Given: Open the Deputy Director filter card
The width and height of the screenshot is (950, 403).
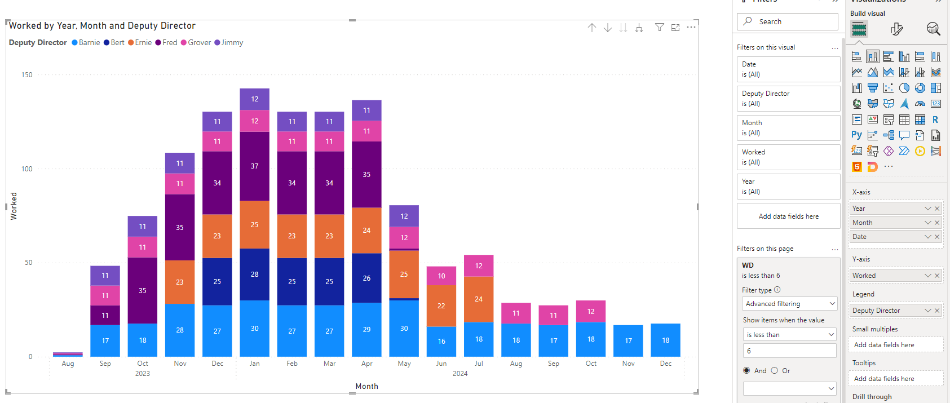Looking at the screenshot, I should pyautogui.click(x=788, y=99).
